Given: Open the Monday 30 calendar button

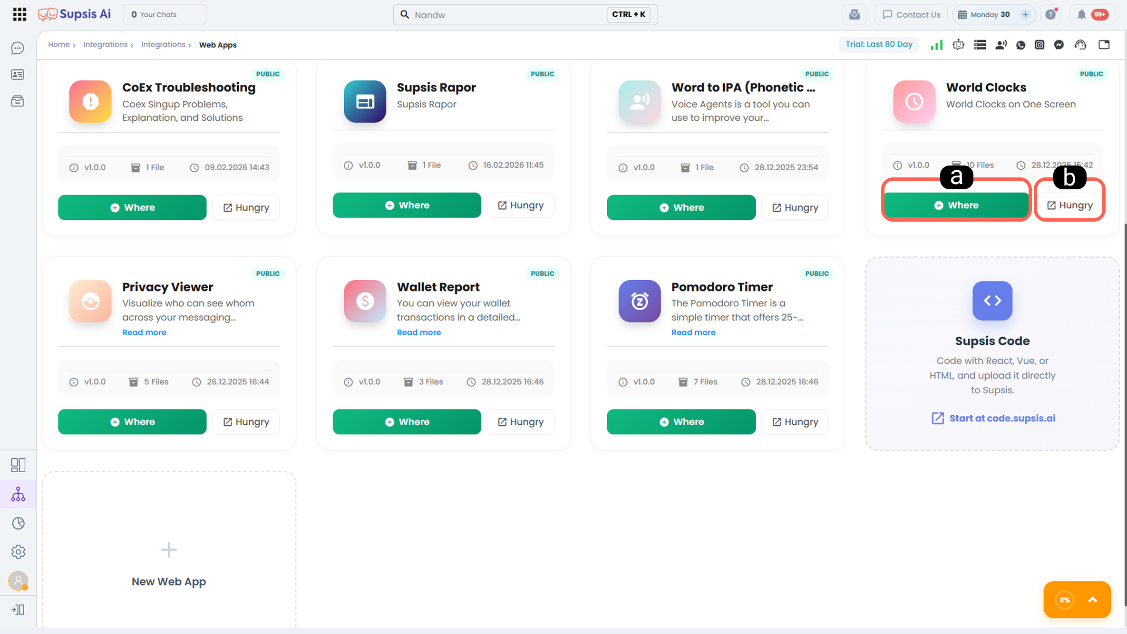Looking at the screenshot, I should (x=994, y=14).
